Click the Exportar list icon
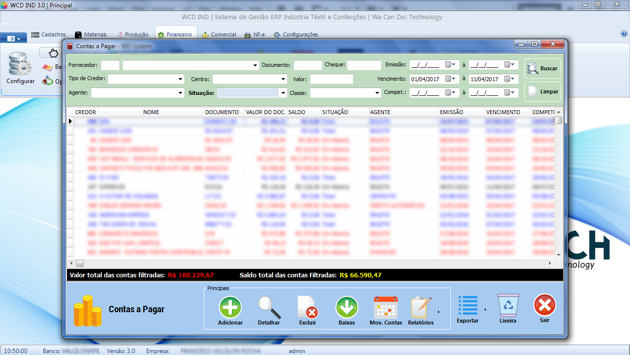The image size is (630, 355). pos(468,306)
